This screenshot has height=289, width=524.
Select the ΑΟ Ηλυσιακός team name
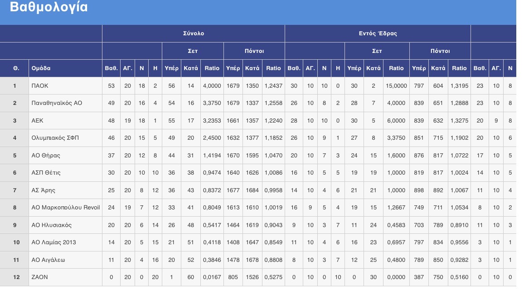52,225
